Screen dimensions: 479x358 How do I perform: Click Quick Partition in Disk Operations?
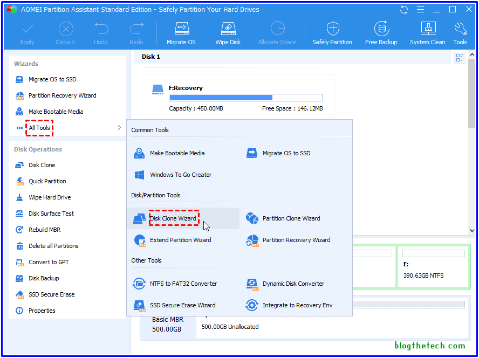coord(47,181)
